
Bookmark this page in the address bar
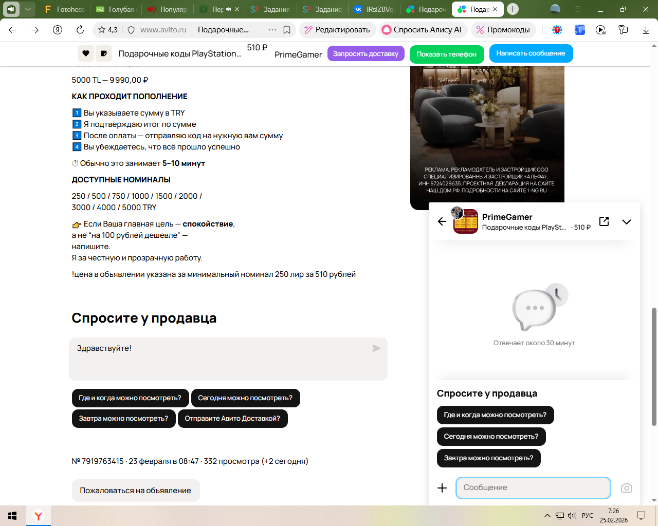click(x=287, y=30)
